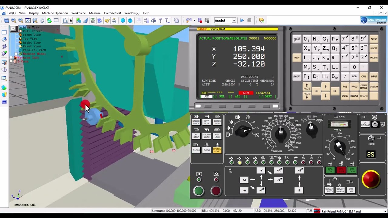
Task: Click the green Play run-program toolbar icon
Action: [x=242, y=21]
